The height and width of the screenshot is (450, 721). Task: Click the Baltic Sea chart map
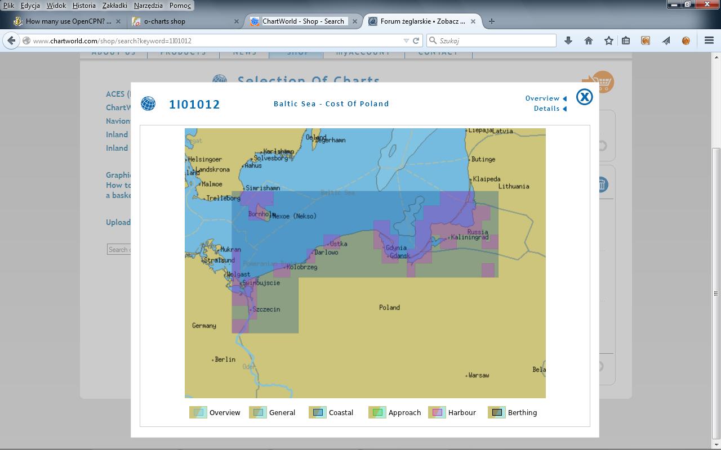365,263
